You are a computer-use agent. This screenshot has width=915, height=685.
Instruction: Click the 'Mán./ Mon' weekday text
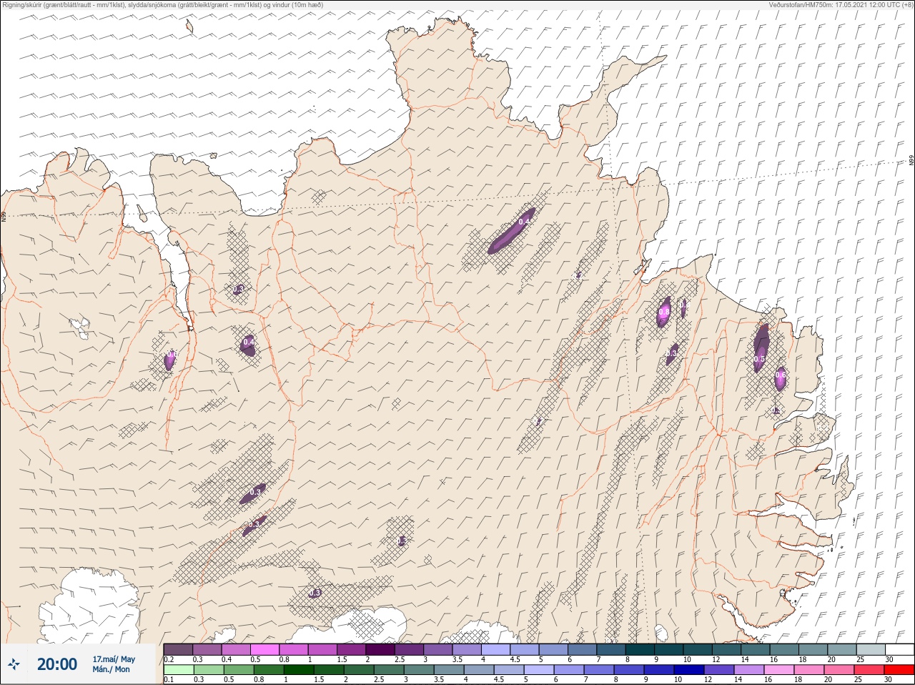pyautogui.click(x=112, y=669)
